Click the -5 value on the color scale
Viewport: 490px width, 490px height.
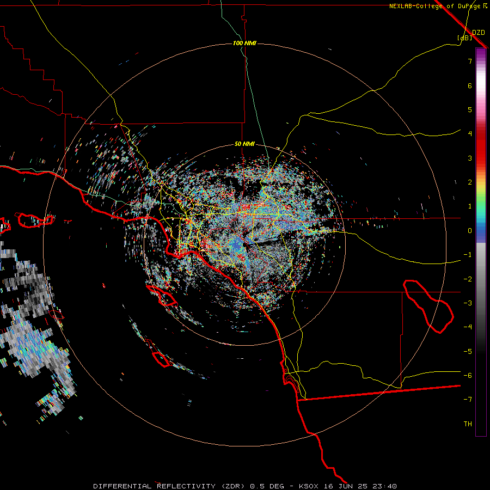tap(468, 352)
